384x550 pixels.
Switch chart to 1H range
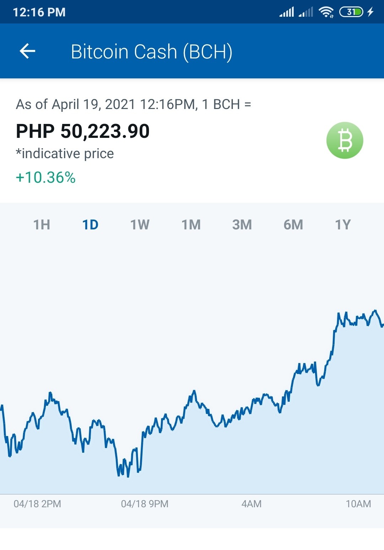coord(42,225)
